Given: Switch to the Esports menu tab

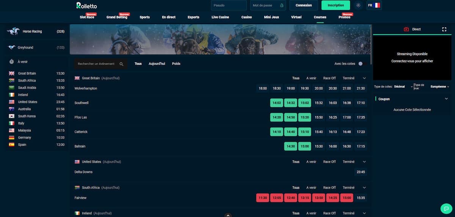Looking at the screenshot, I should point(193,17).
